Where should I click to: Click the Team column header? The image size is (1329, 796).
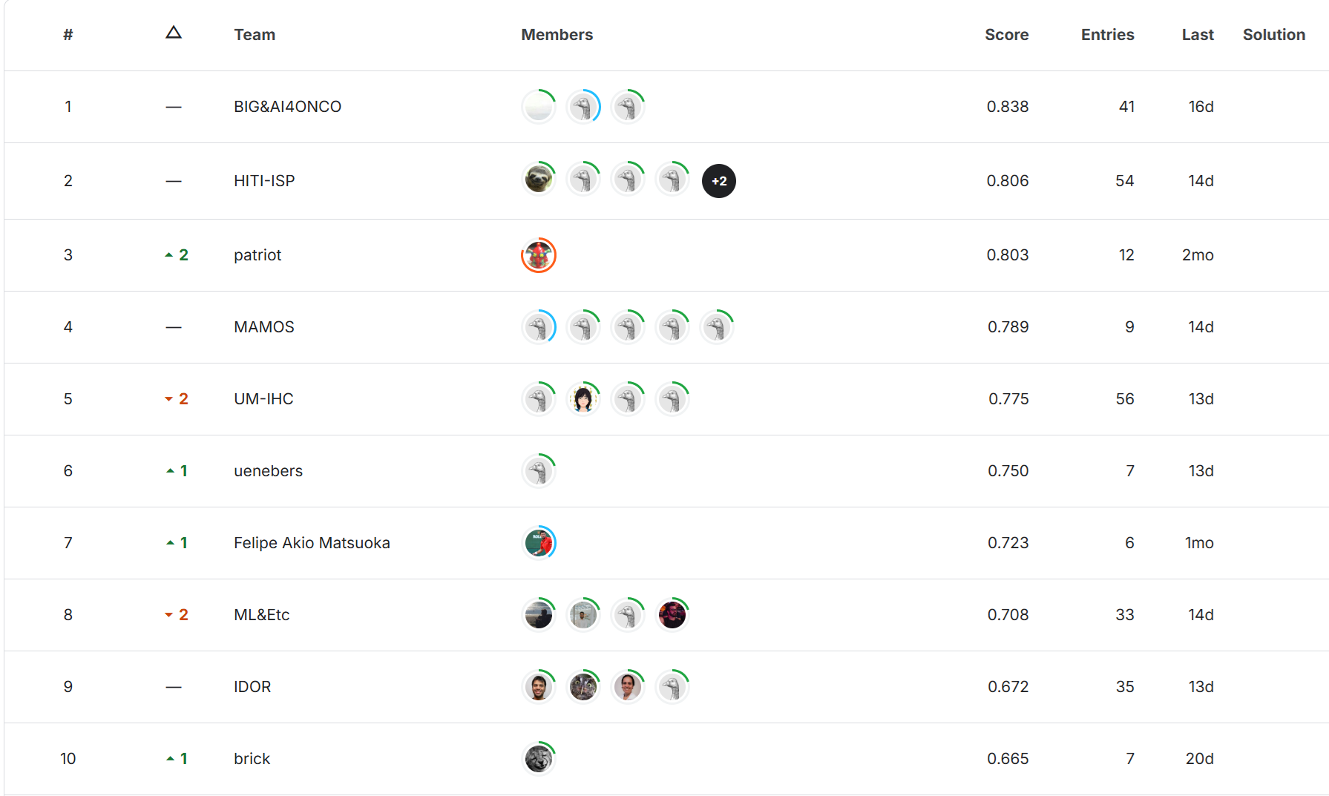tap(255, 35)
